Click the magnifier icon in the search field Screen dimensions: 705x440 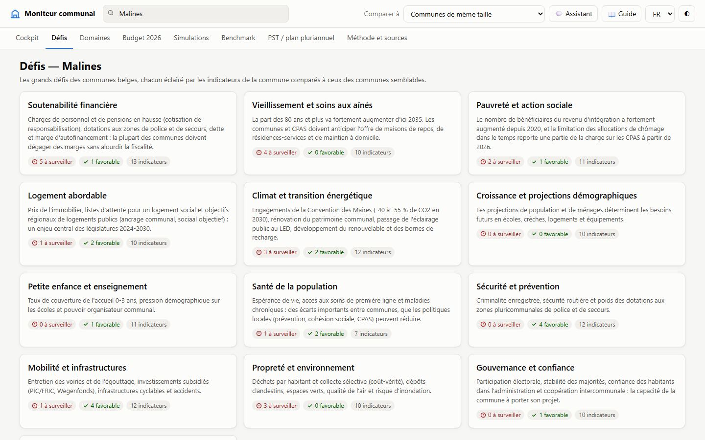[x=111, y=14]
